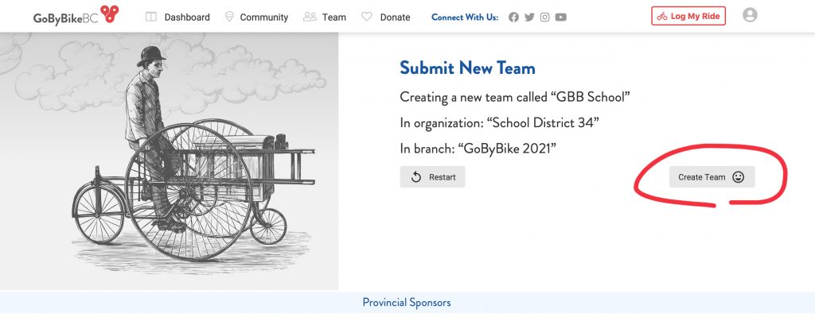The height and width of the screenshot is (321, 815).
Task: Click the smiley icon on Create Team
Action: (x=738, y=177)
